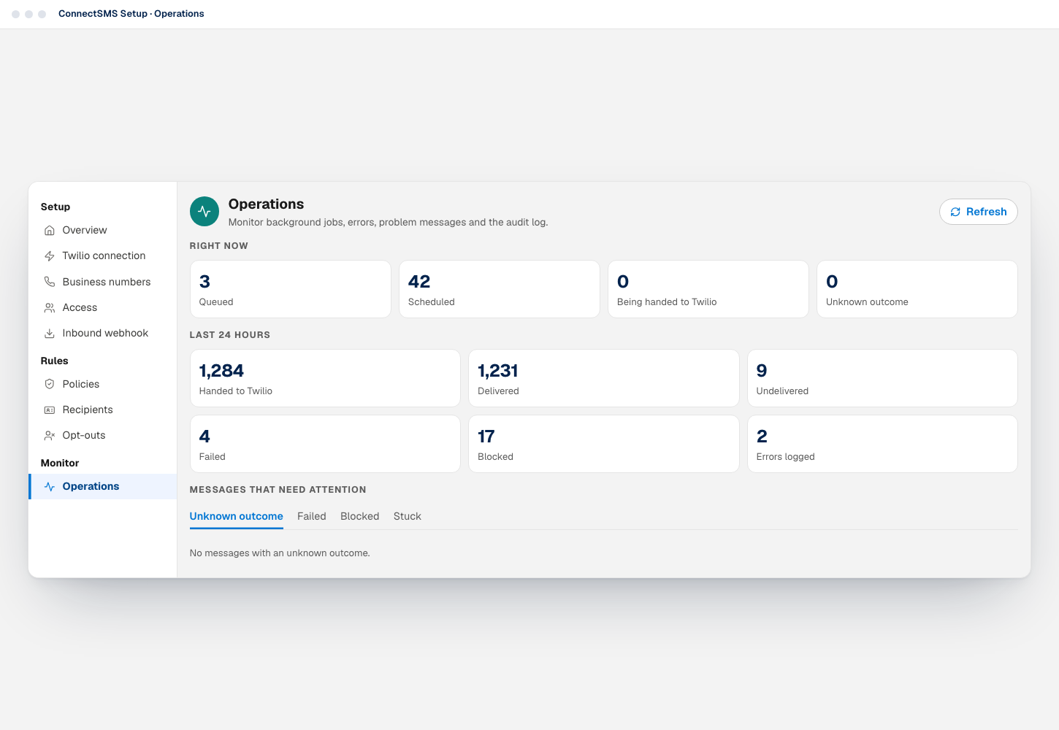Open Business numbers section
This screenshot has width=1059, height=730.
(x=103, y=282)
